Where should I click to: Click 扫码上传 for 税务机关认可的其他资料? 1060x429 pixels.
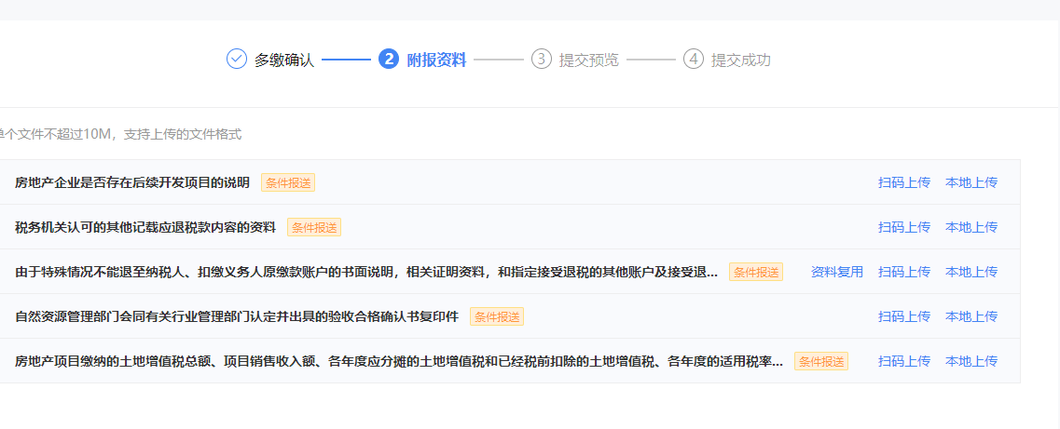point(903,227)
